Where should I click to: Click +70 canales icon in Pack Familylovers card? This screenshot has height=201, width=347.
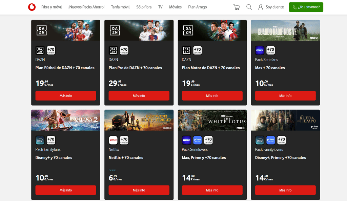click(282, 140)
